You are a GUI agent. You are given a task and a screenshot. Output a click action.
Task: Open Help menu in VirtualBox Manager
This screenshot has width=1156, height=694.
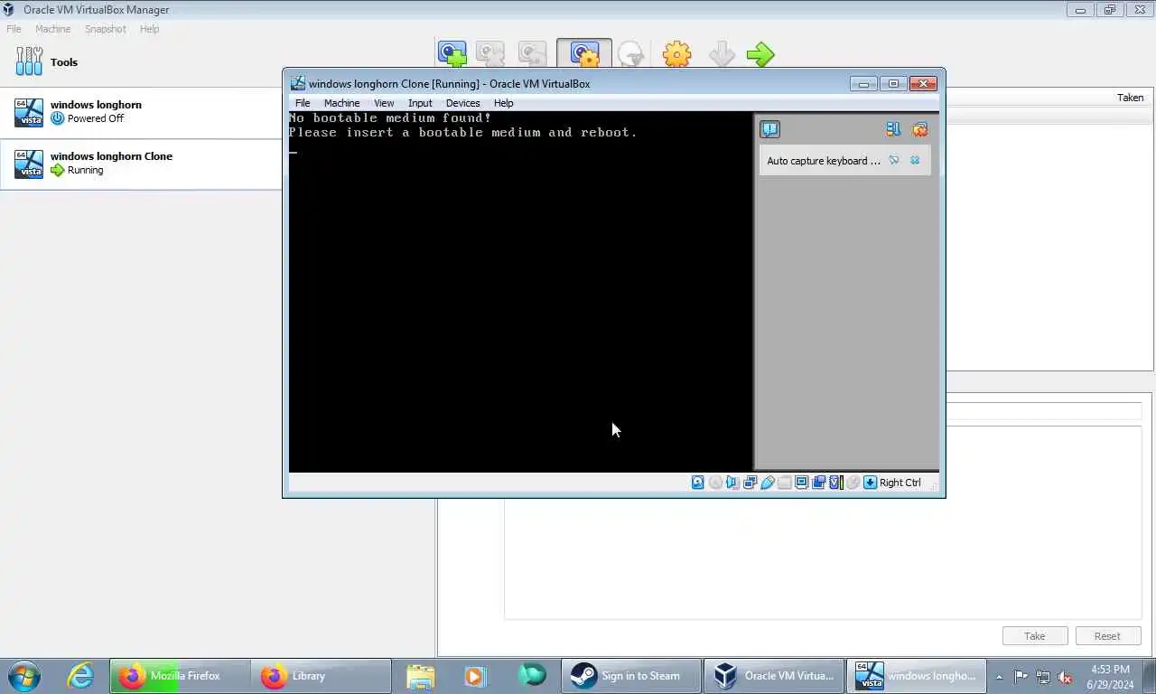(x=149, y=29)
